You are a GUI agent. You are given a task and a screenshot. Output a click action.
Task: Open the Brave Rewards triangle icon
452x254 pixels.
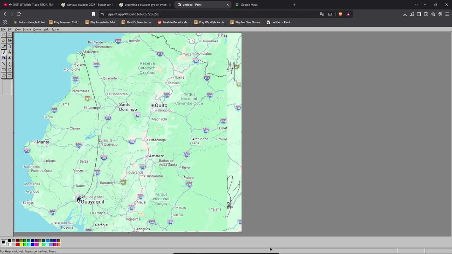(348, 14)
